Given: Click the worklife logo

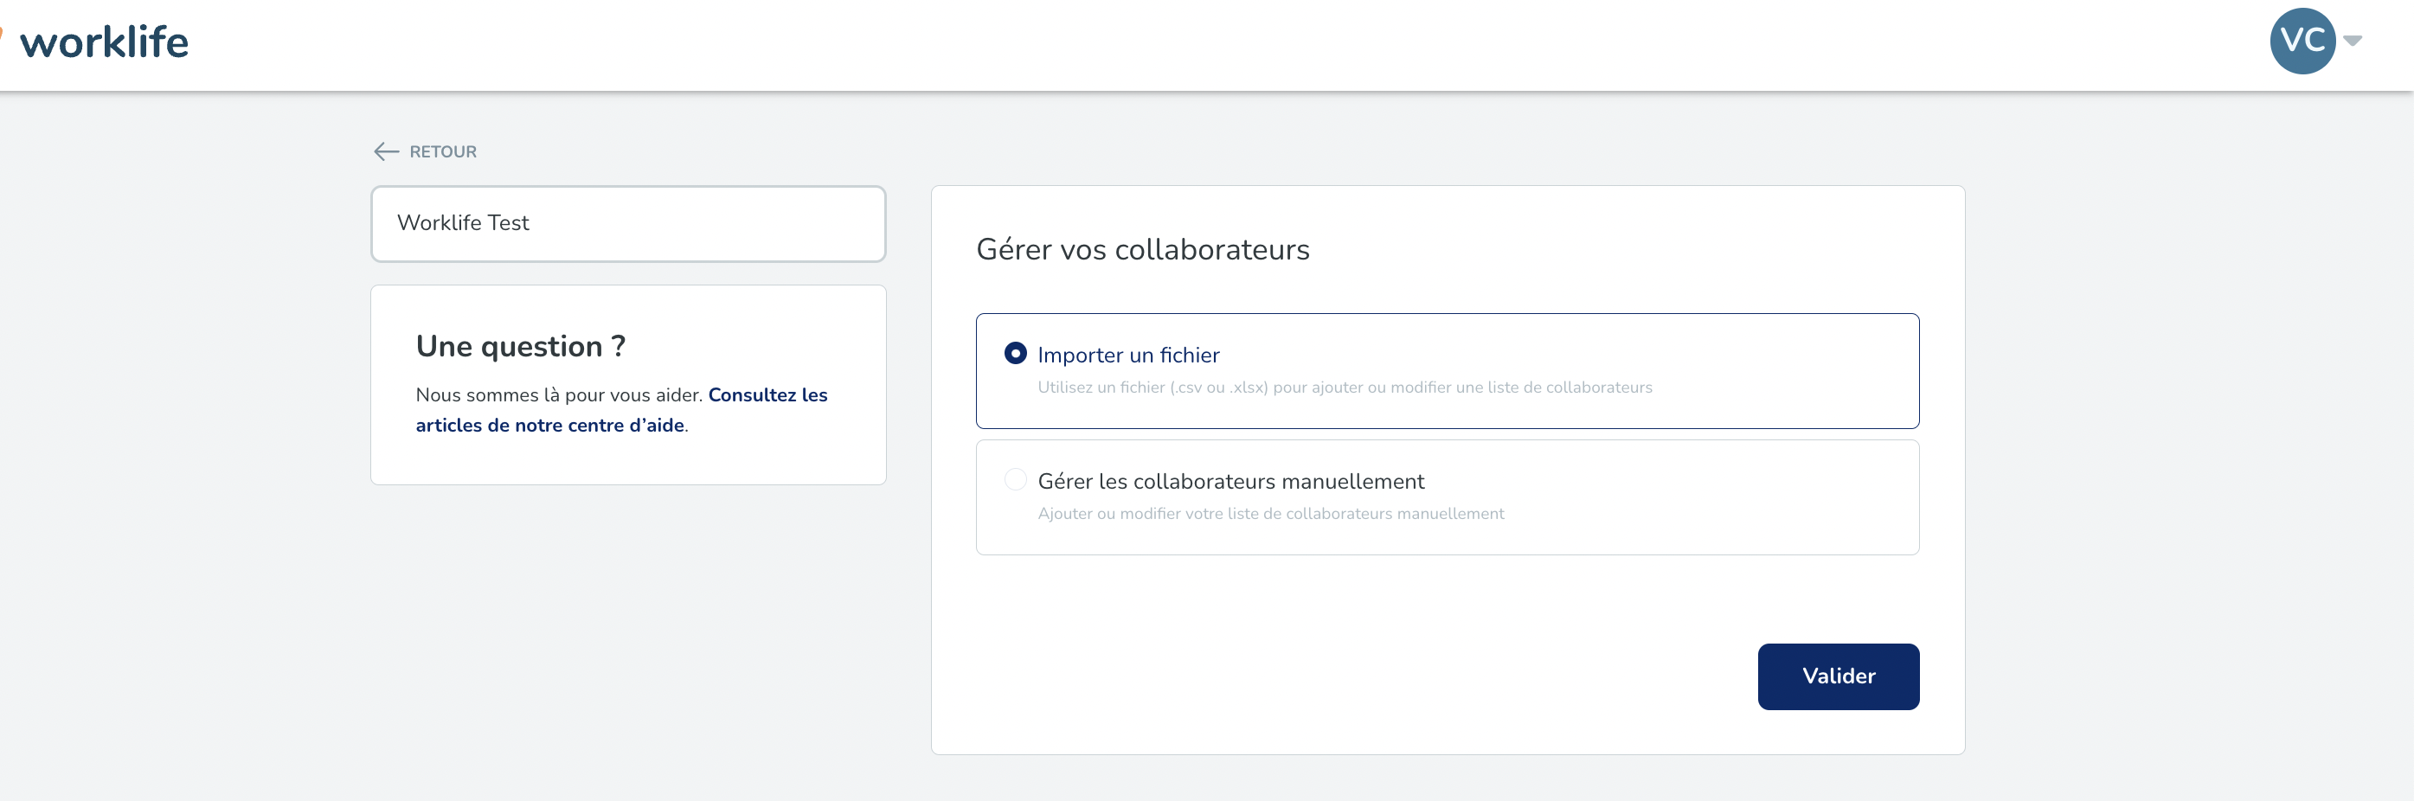Looking at the screenshot, I should point(104,42).
